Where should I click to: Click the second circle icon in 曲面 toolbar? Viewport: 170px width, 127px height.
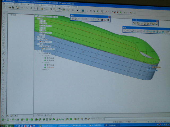click(x=129, y=31)
